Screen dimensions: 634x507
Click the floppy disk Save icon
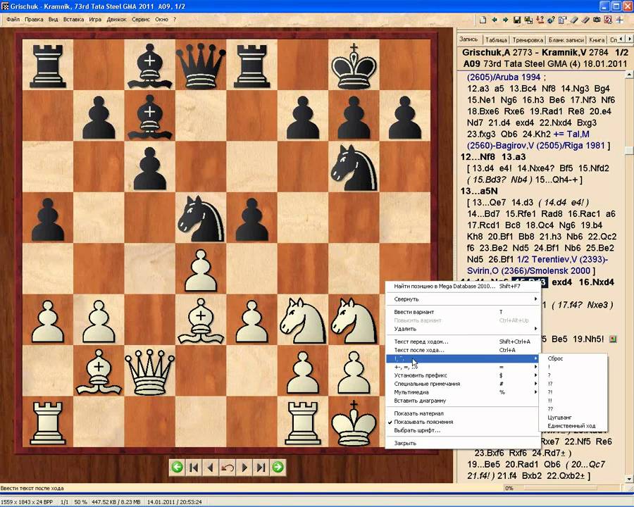(x=517, y=20)
